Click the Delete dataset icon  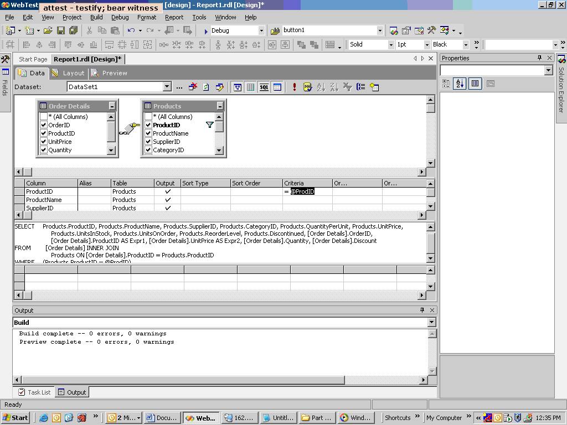point(193,87)
